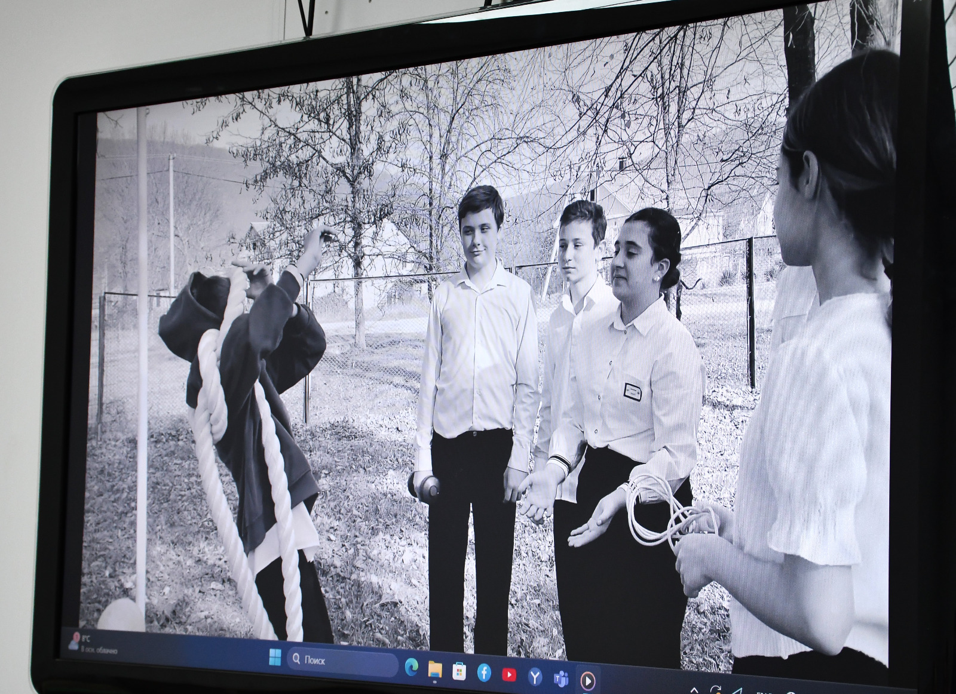Image resolution: width=956 pixels, height=694 pixels.
Task: Open the Microsoft Store icon
Action: pos(459,672)
